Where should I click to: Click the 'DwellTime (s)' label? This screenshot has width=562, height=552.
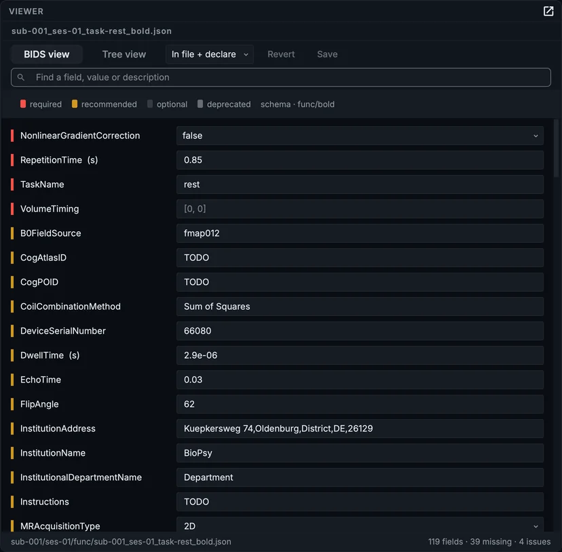(x=50, y=355)
